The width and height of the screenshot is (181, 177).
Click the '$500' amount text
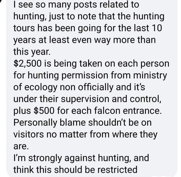(44, 111)
